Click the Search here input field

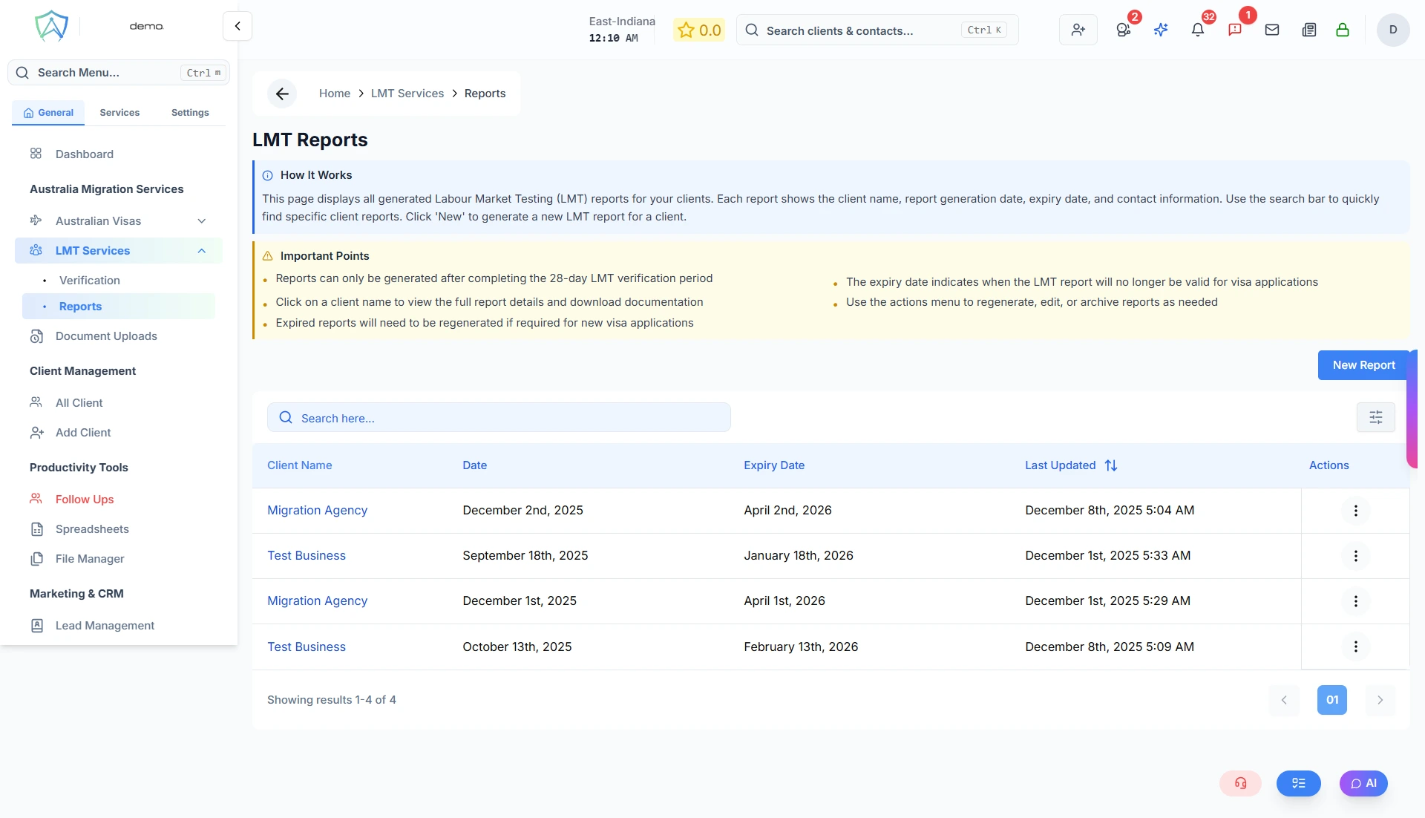[x=499, y=418]
